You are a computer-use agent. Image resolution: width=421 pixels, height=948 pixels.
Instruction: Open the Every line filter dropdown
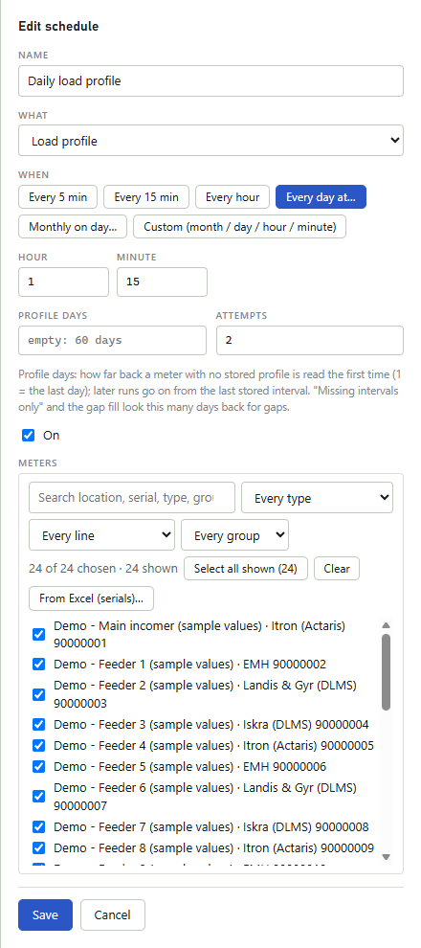pos(102,535)
